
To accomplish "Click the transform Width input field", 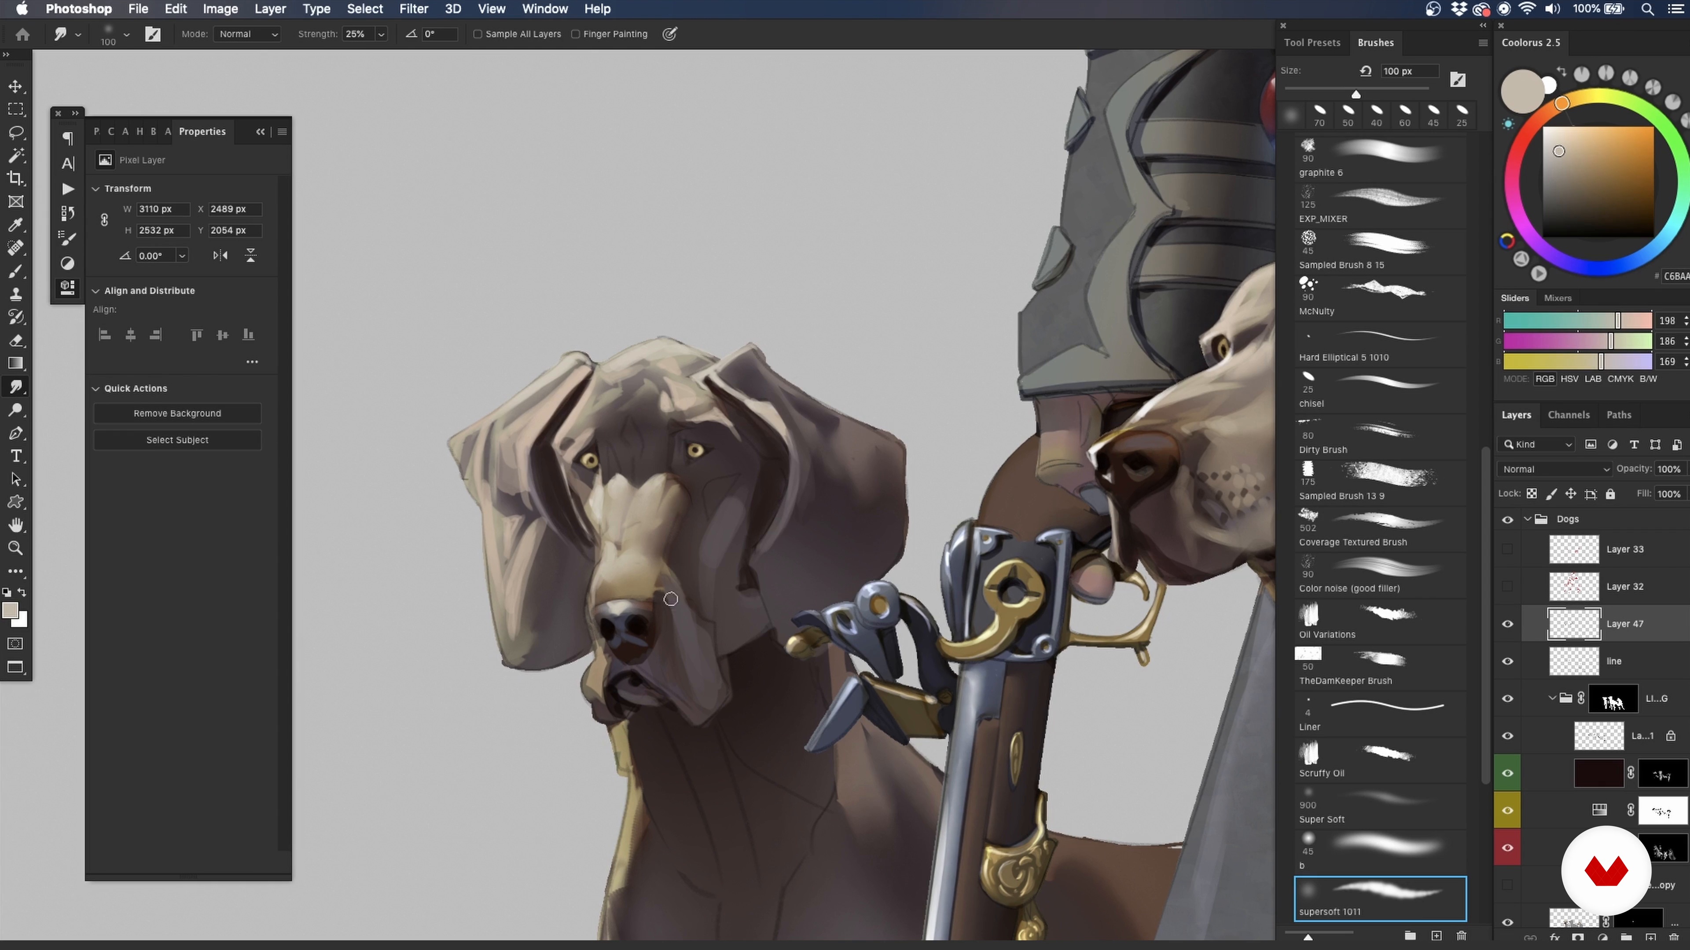I will pyautogui.click(x=163, y=209).
